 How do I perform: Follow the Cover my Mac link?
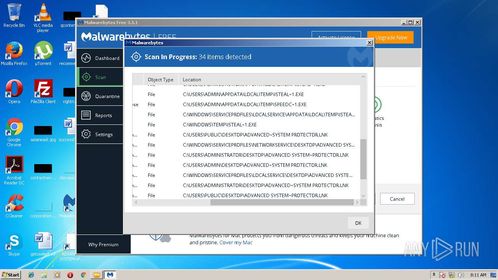[x=236, y=242]
